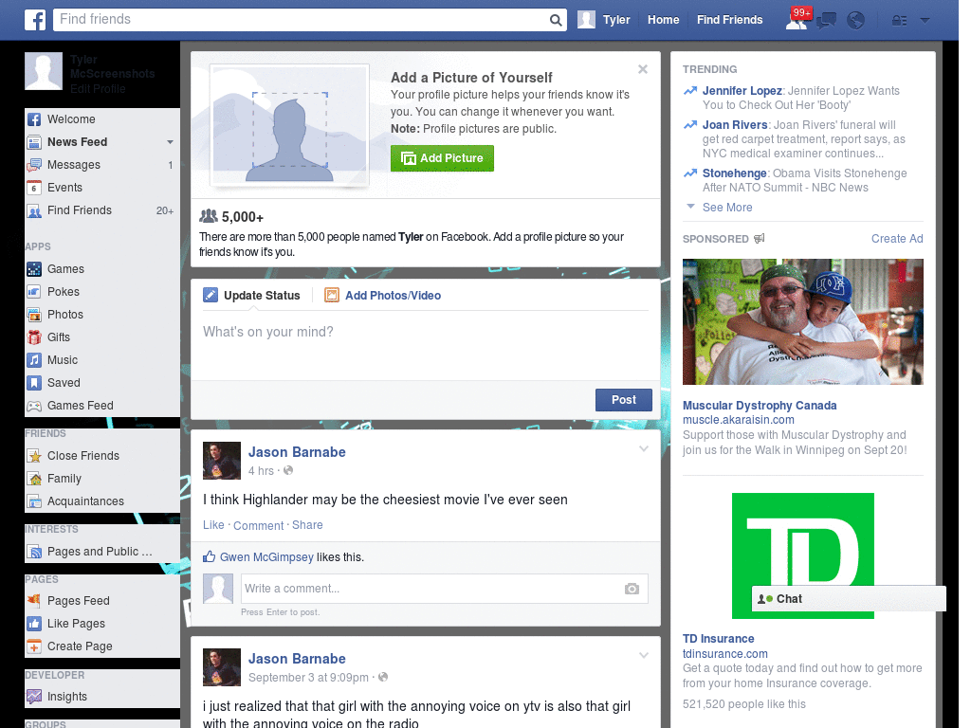
Task: Click the Family house icon
Action: click(x=34, y=479)
